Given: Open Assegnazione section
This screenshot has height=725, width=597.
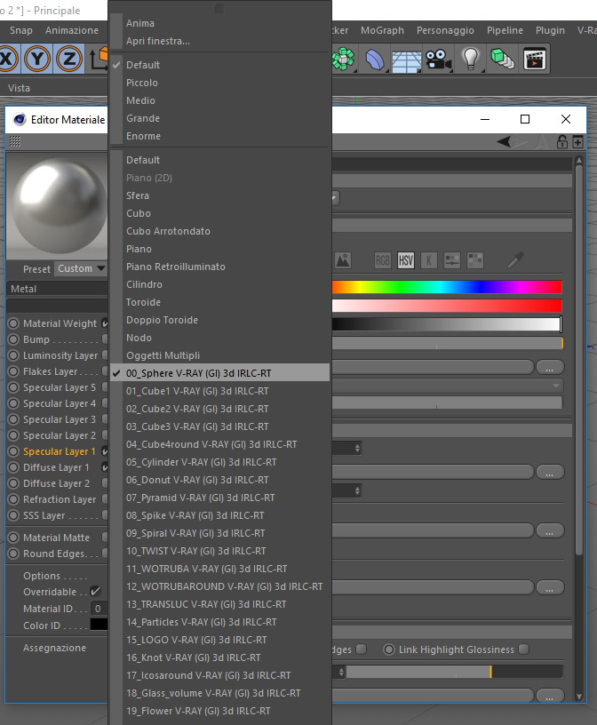Looking at the screenshot, I should pyautogui.click(x=54, y=648).
